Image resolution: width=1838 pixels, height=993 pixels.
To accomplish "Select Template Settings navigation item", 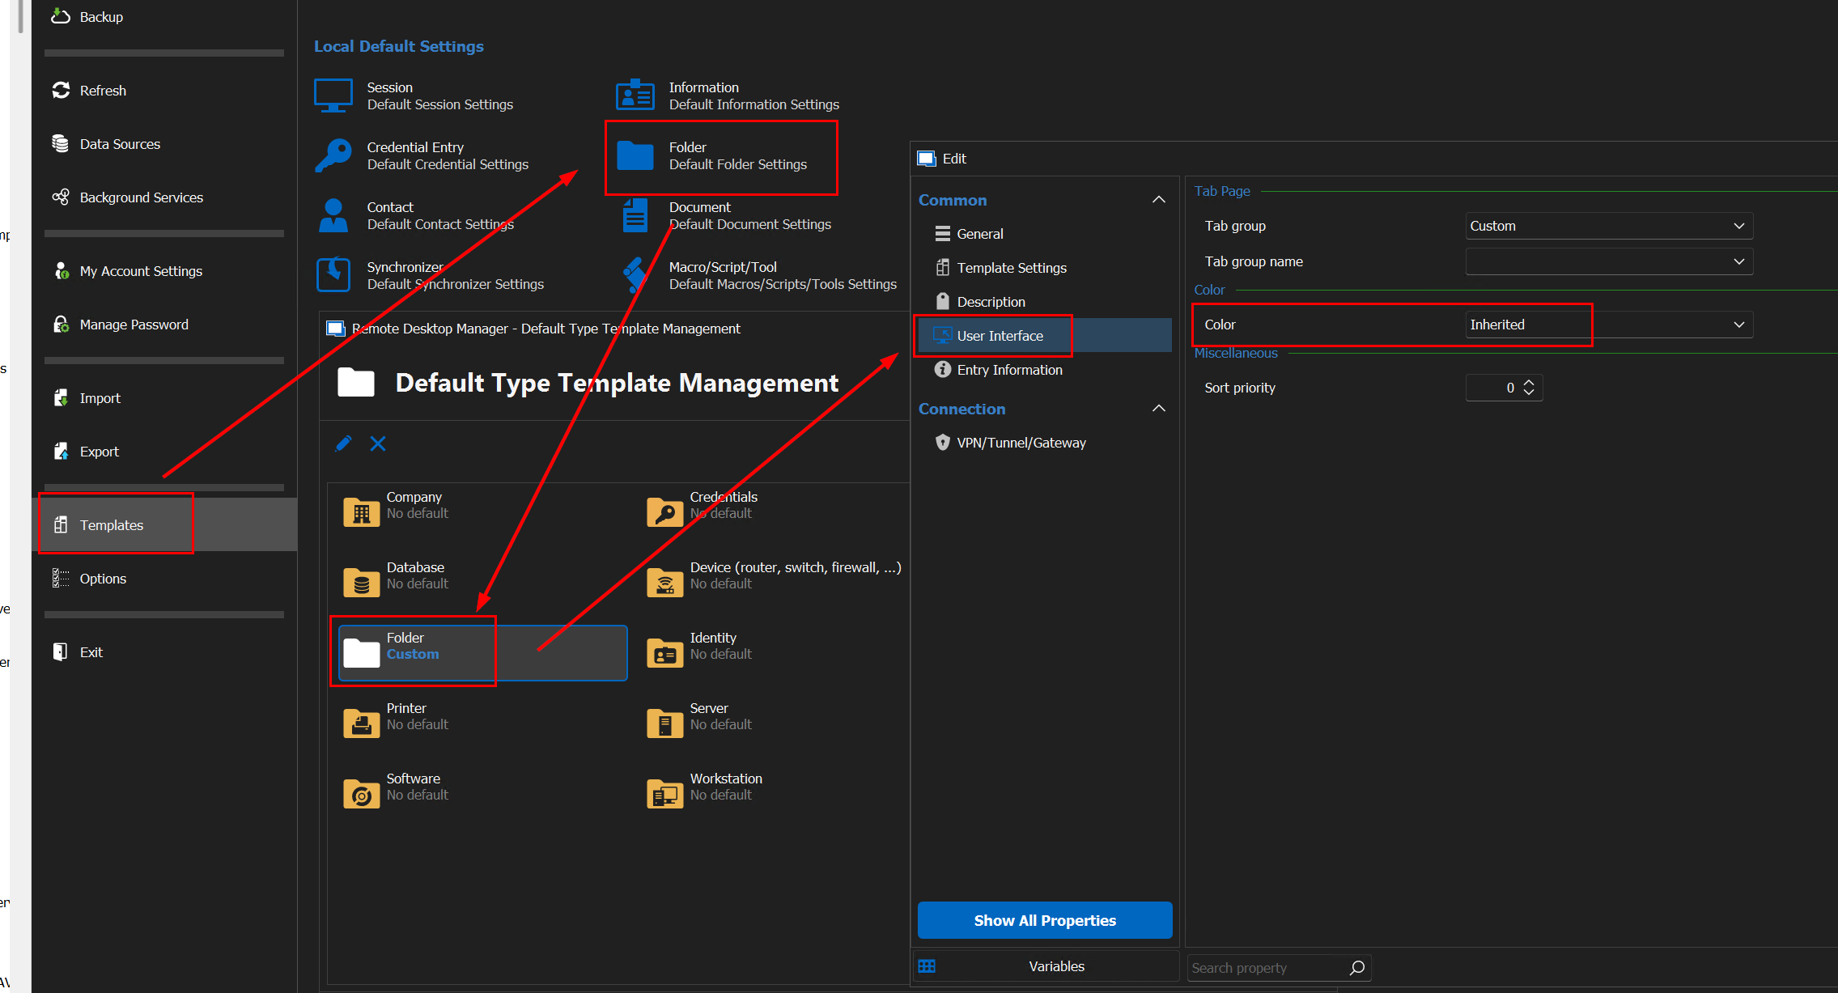I will (x=1044, y=268).
